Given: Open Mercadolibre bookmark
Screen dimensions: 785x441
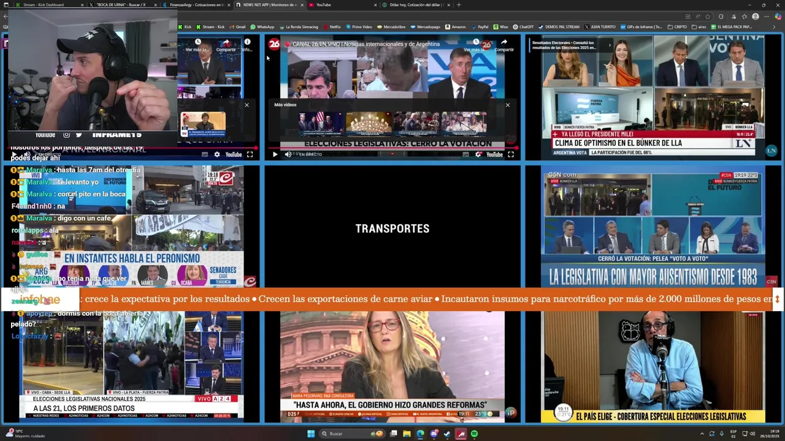Looking at the screenshot, I should click(391, 27).
